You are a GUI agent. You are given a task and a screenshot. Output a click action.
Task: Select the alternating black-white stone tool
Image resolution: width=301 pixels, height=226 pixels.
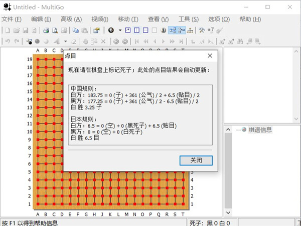click(x=28, y=41)
